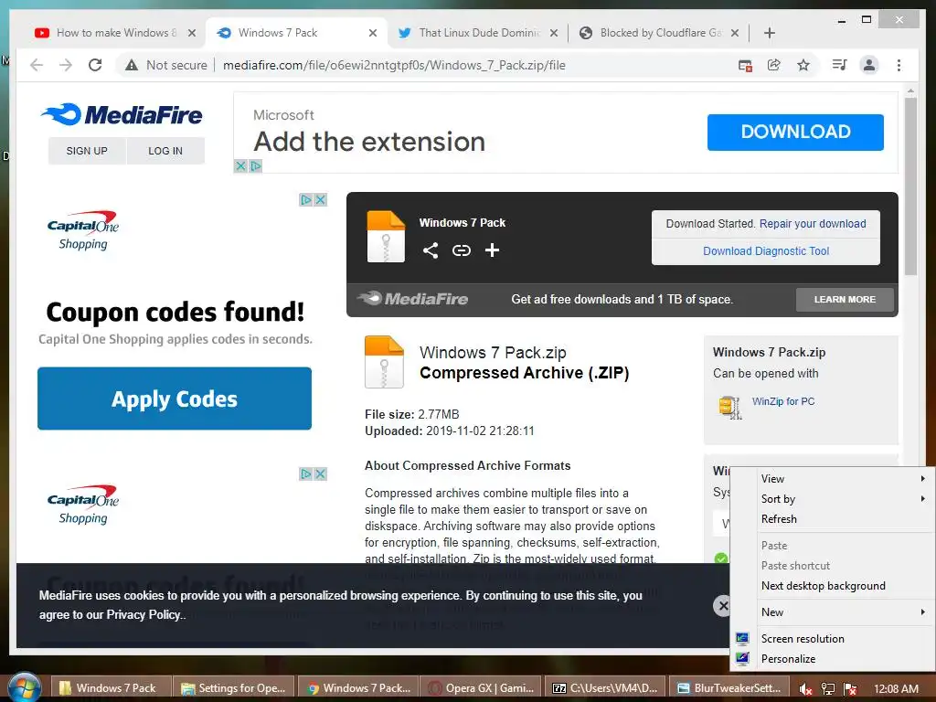
Task: Click the orange zip file icon in header
Action: [386, 237]
